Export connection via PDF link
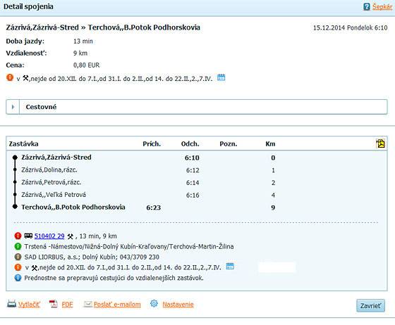The height and width of the screenshot is (325, 395). tap(67, 305)
